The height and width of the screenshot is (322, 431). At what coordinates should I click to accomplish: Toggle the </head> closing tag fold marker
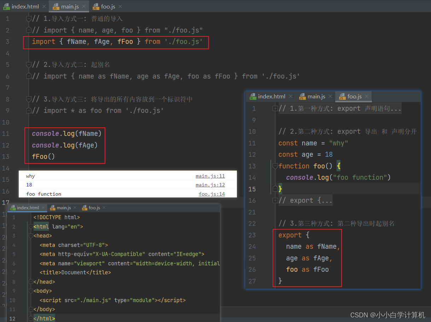31,282
